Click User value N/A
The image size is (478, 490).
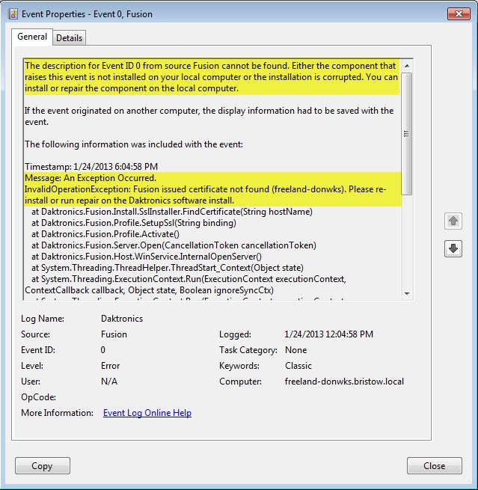pos(109,382)
